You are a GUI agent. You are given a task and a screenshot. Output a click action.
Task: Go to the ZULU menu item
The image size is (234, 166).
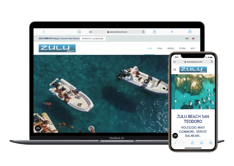click(159, 48)
